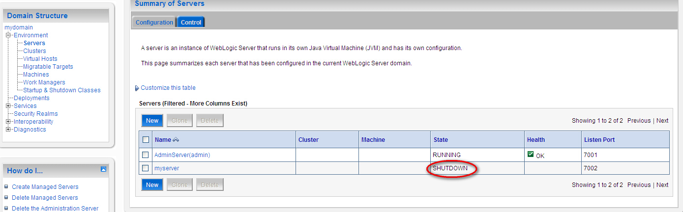Open the AdminServer(admin) server link
Viewport: 683px width, 212px height.
pos(182,155)
